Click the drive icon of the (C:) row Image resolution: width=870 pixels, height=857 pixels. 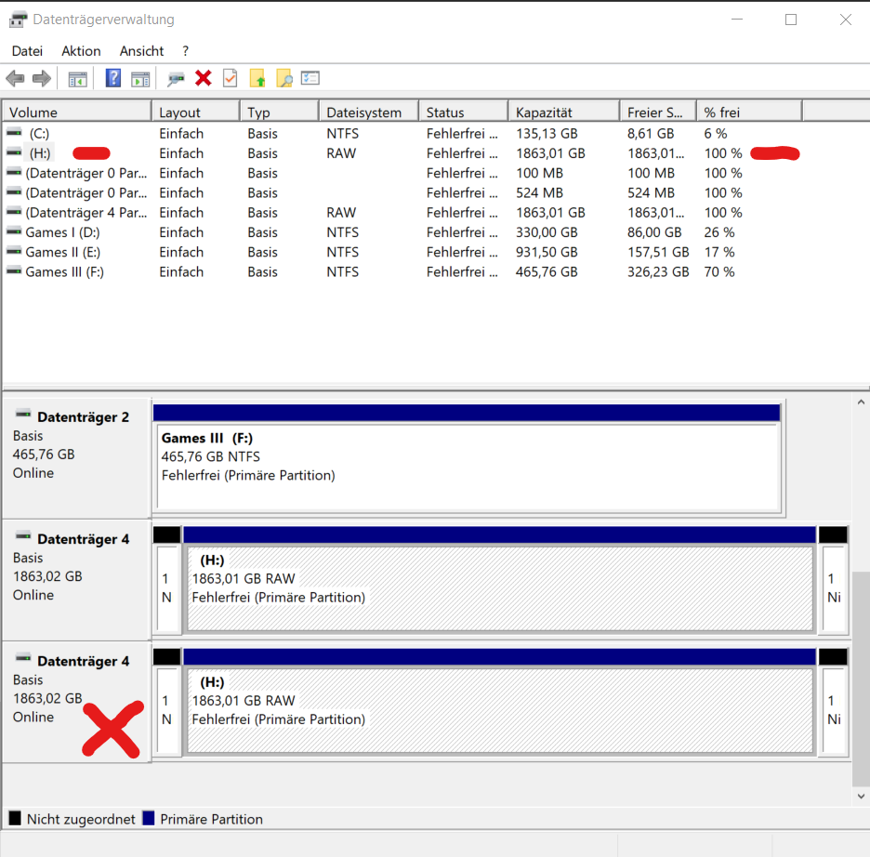coord(14,133)
